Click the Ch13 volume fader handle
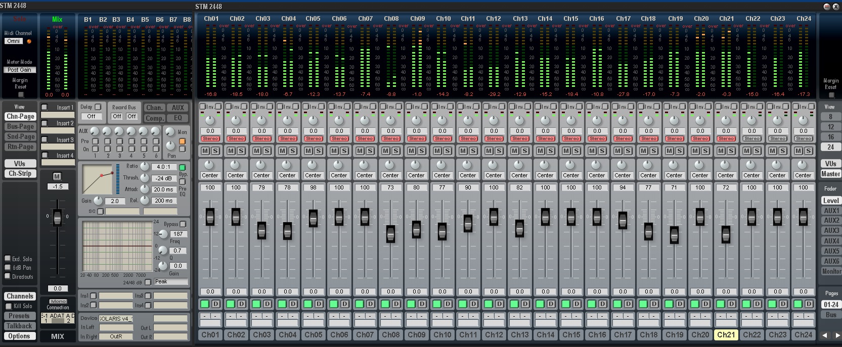The width and height of the screenshot is (842, 347). click(519, 228)
